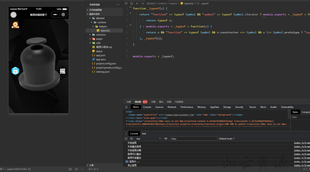The width and height of the screenshot is (310, 172).
Task: Click the element inspector picker icon
Action: [x=126, y=107]
